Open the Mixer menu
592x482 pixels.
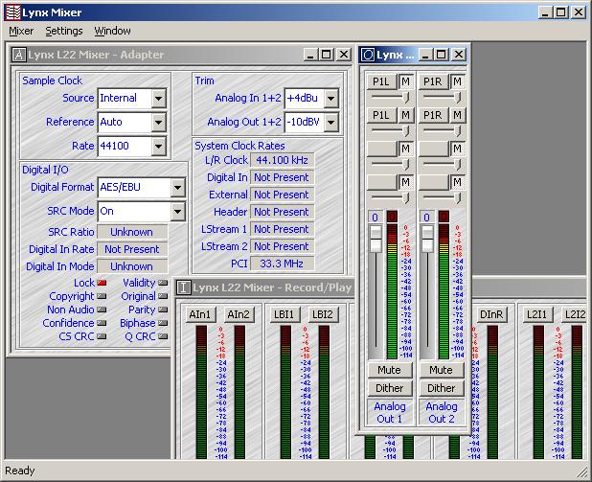(x=21, y=31)
